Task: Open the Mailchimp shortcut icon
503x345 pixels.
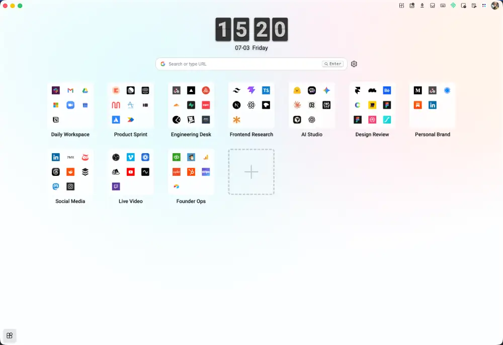Action: click(x=191, y=157)
